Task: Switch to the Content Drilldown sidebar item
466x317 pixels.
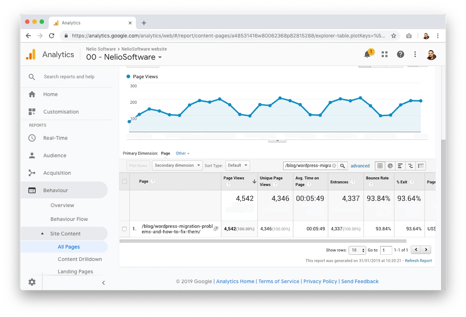Action: tap(80, 259)
